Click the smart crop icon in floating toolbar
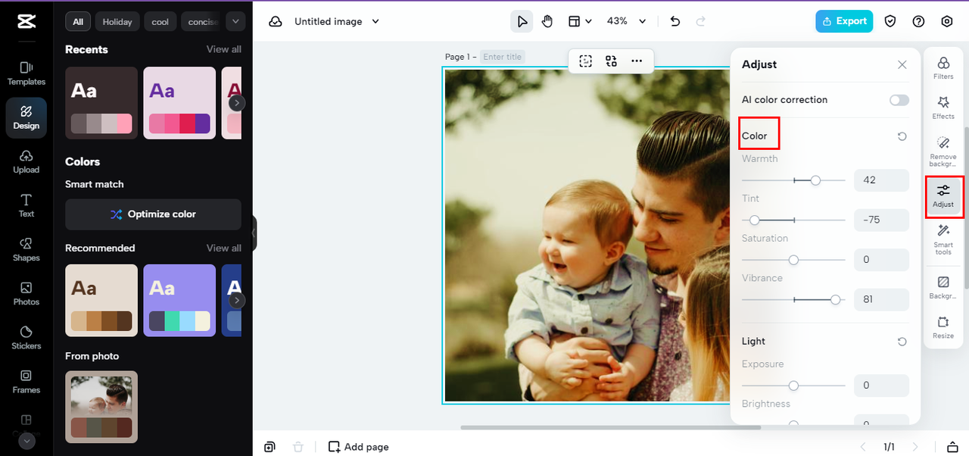This screenshot has width=969, height=456. point(586,61)
